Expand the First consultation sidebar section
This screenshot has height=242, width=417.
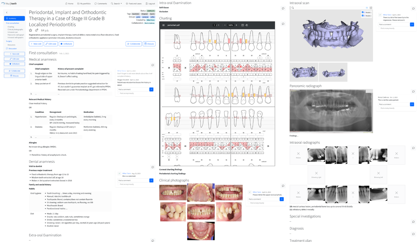13,23
